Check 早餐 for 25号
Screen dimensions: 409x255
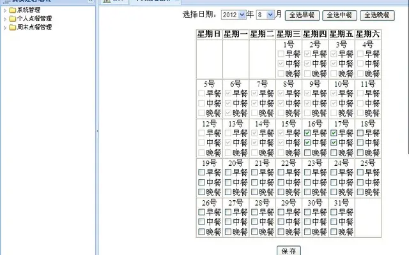[360, 173]
